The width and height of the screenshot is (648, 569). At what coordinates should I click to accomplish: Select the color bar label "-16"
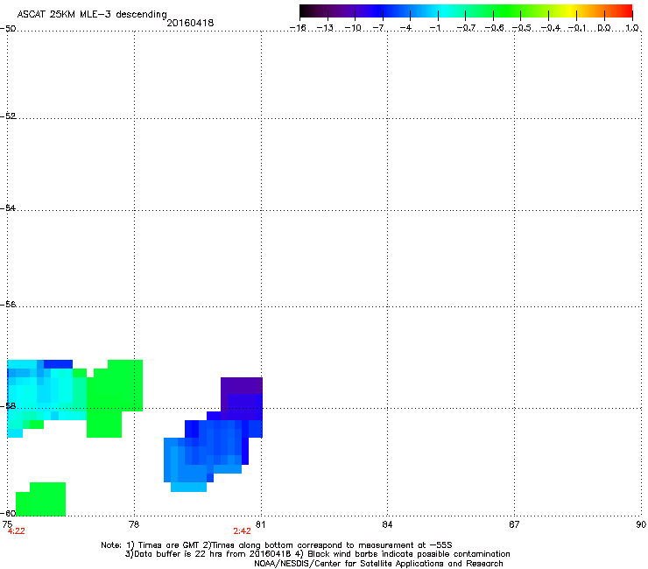298,28
